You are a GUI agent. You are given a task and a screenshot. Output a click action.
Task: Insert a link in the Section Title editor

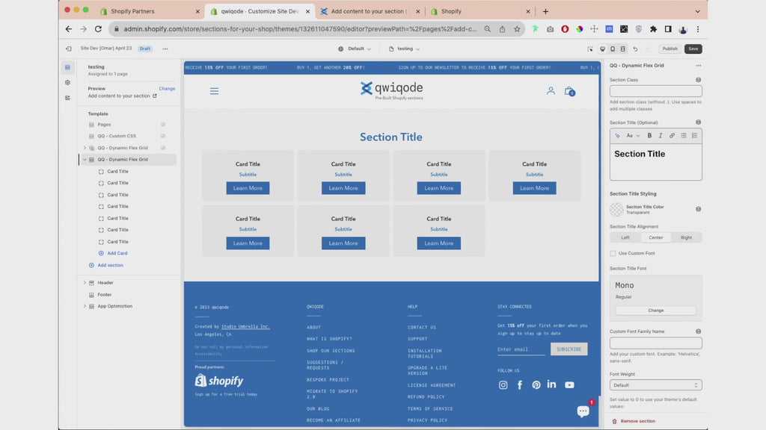click(672, 135)
